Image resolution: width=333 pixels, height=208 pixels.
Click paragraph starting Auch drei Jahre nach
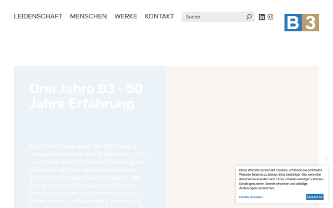click(89, 176)
